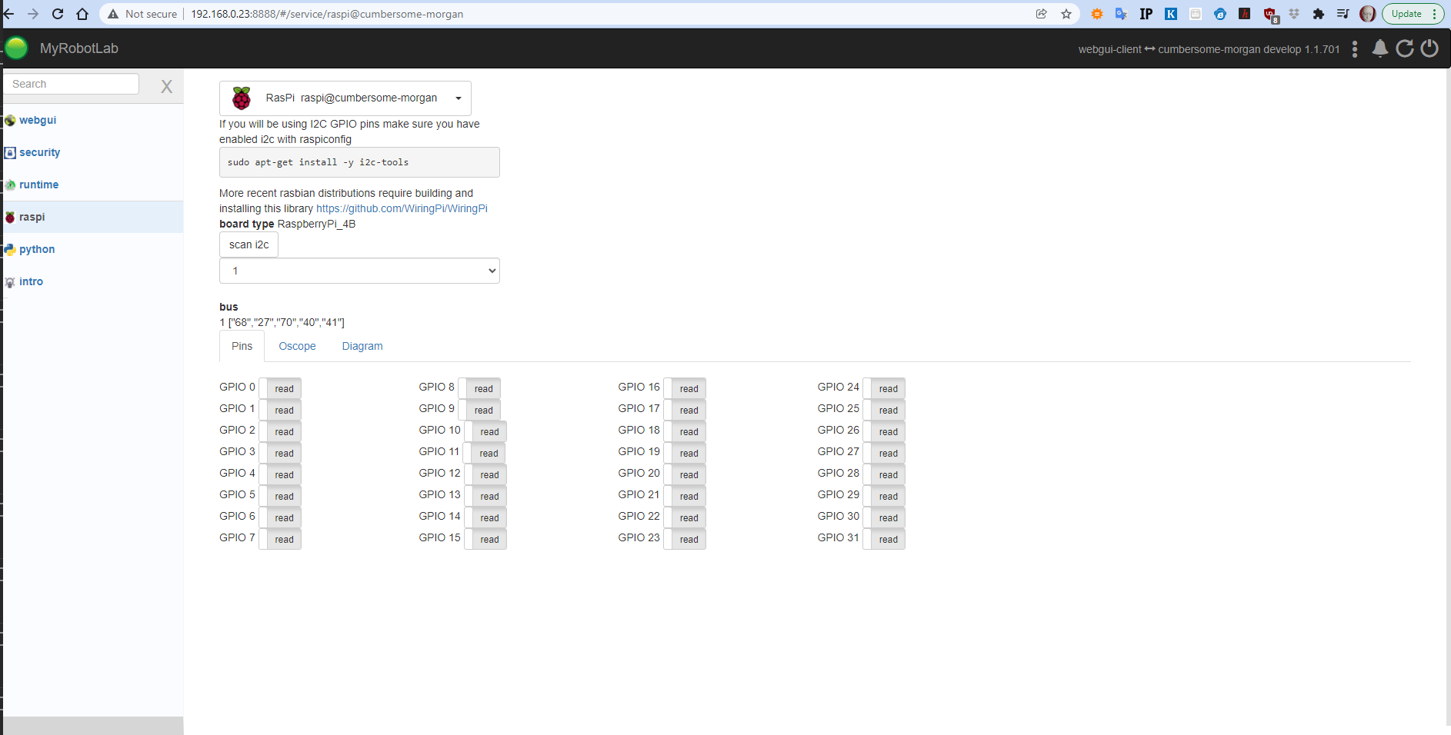Select the raspi Raspberry Pi icon in sidebar
The height and width of the screenshot is (735, 1451).
point(10,217)
